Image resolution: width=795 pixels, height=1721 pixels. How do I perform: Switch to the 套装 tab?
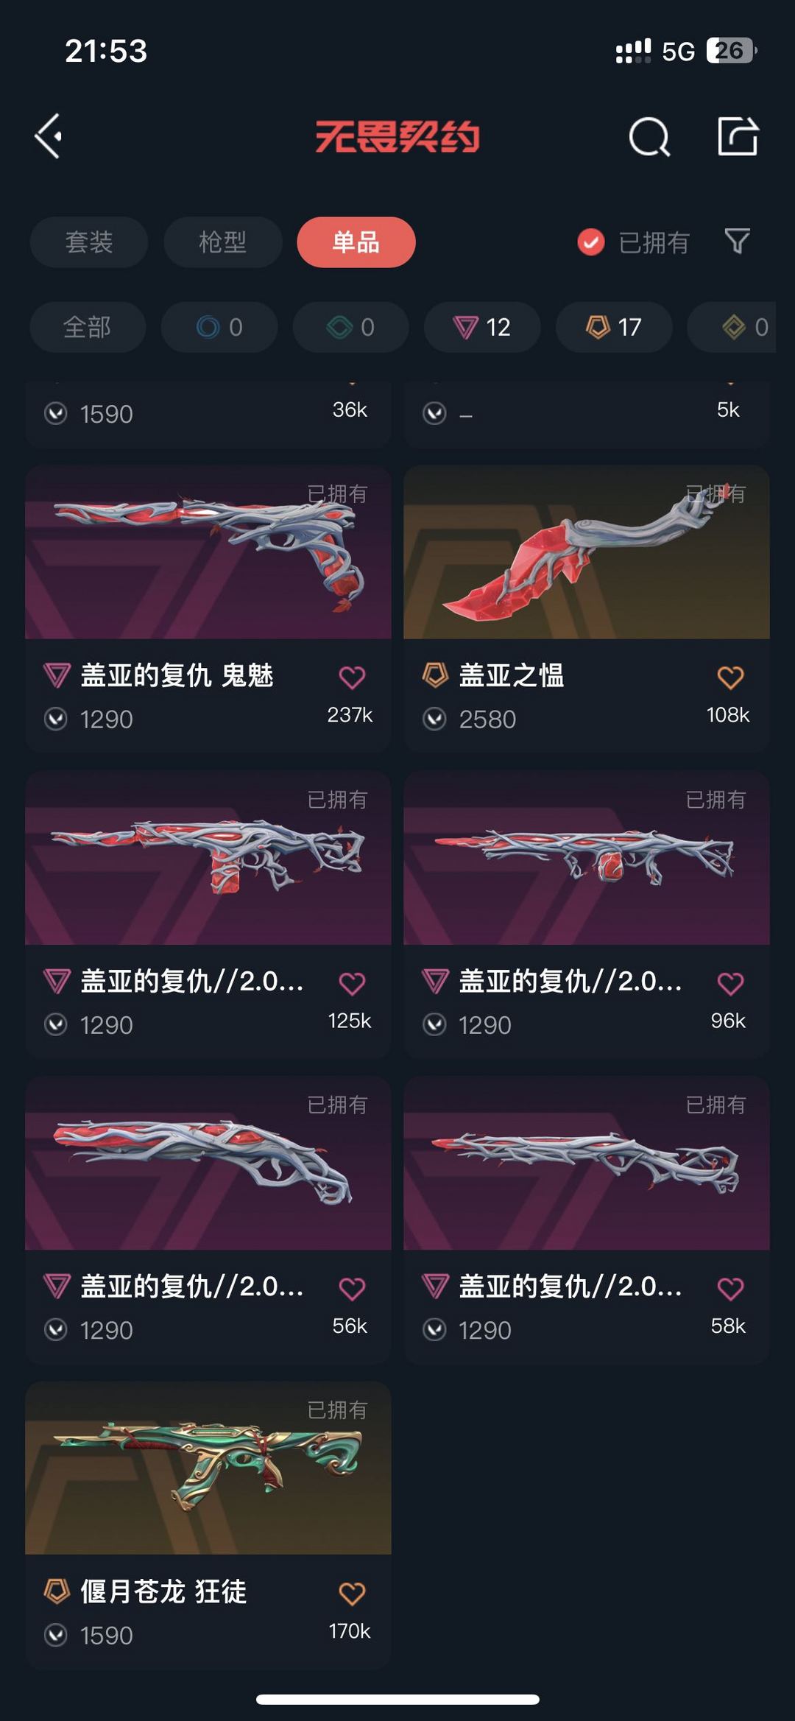coord(89,242)
